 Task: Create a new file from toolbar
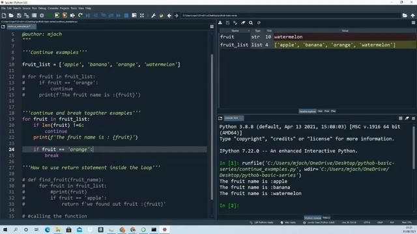tap(4, 16)
